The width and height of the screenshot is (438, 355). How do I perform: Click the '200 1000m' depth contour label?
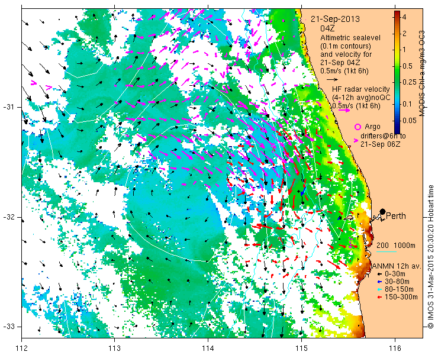pos(396,246)
